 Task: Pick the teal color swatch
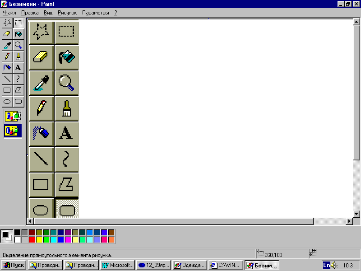pyautogui.click(x=54, y=232)
